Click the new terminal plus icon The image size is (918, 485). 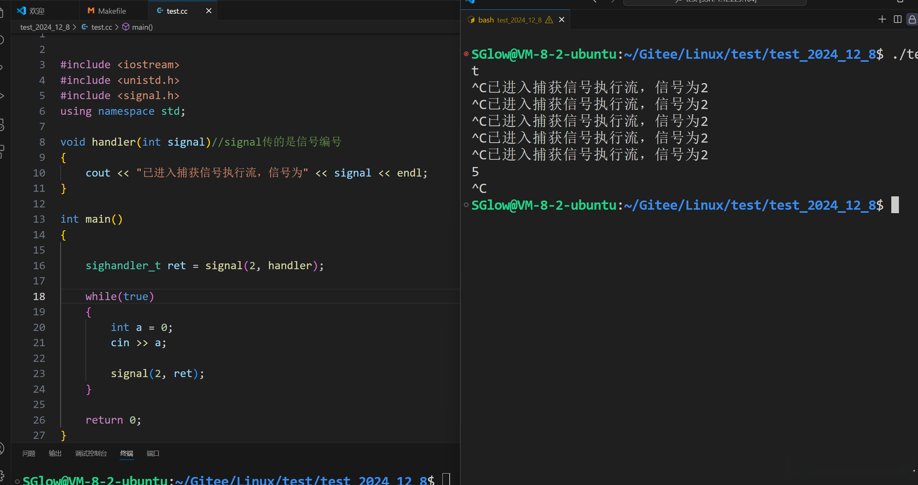[882, 19]
